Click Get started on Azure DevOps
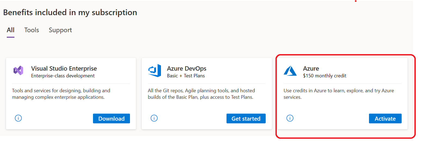The height and width of the screenshot is (145, 425). 246,118
